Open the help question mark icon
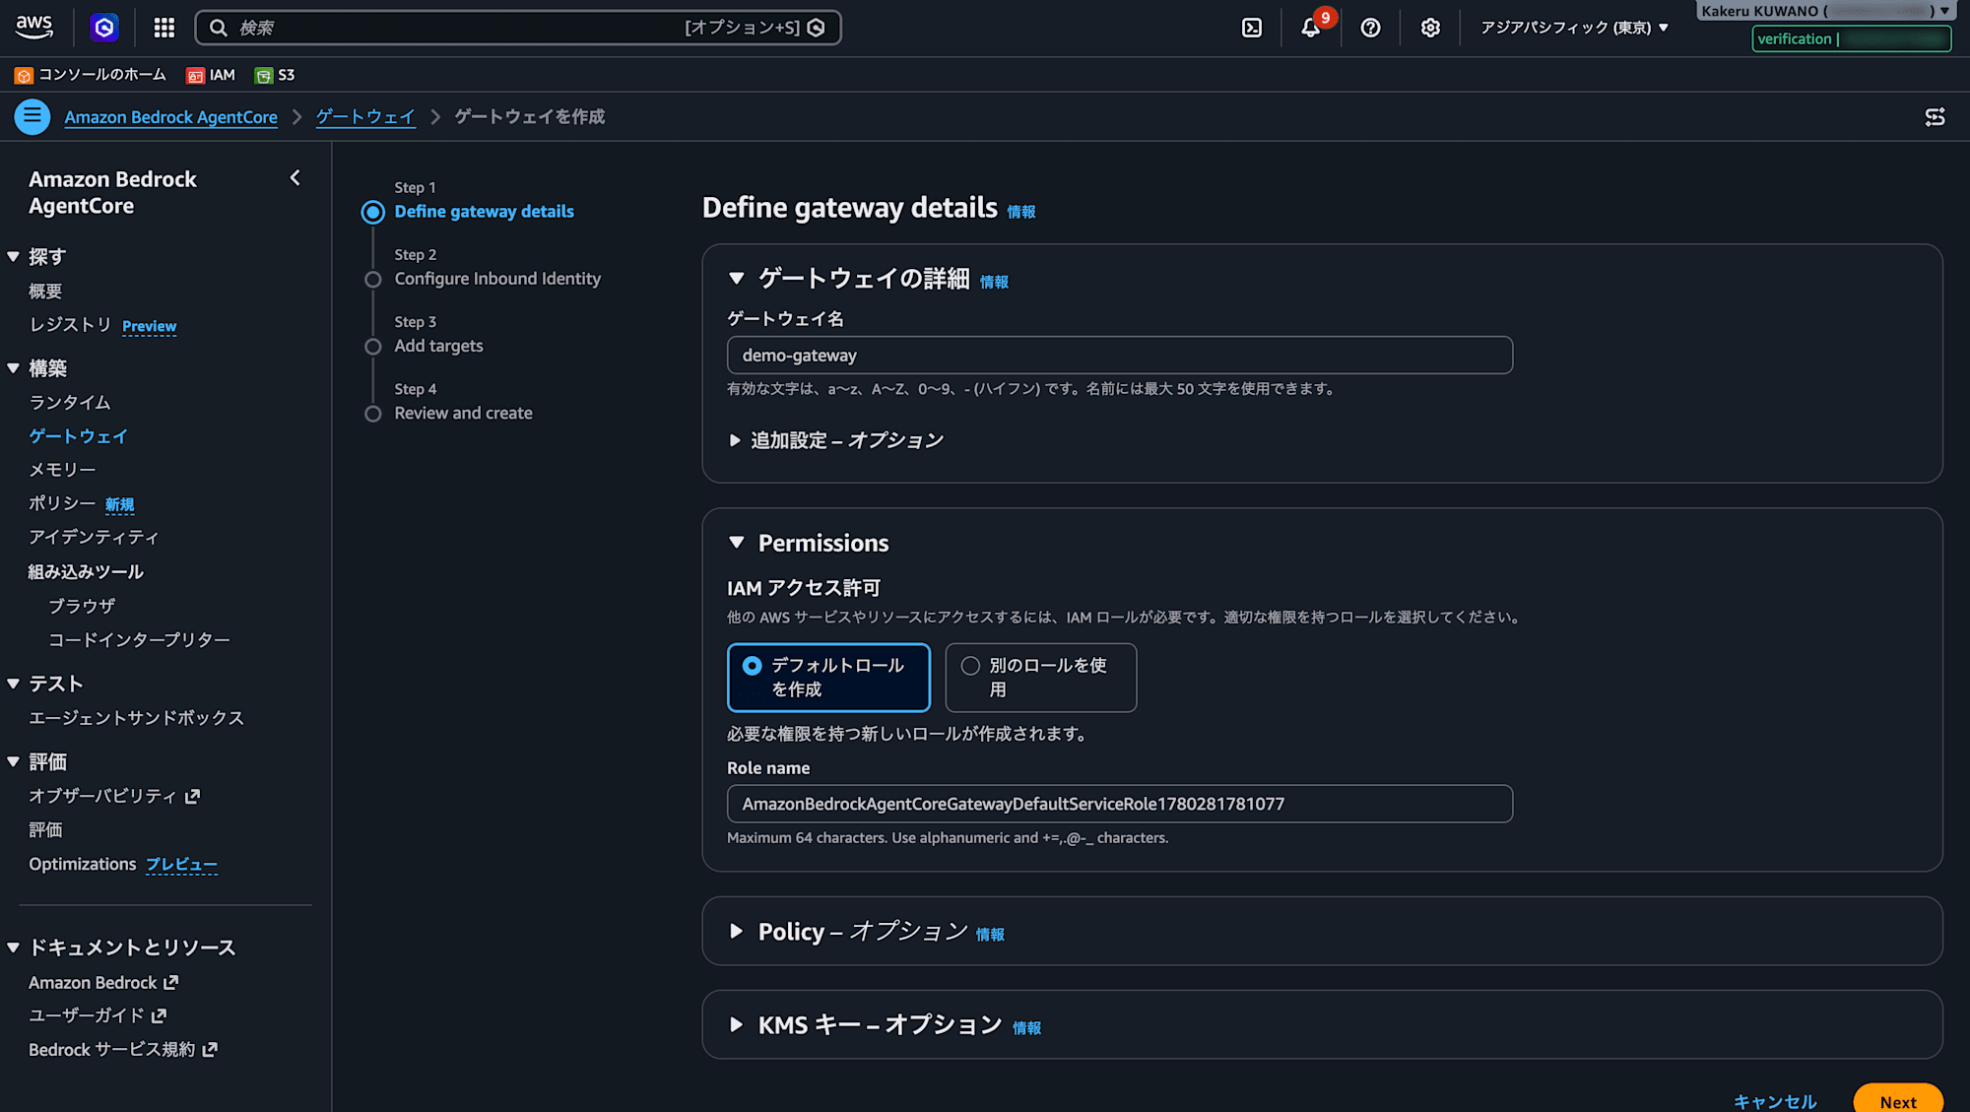Screen dimensions: 1970x1112 point(1370,28)
